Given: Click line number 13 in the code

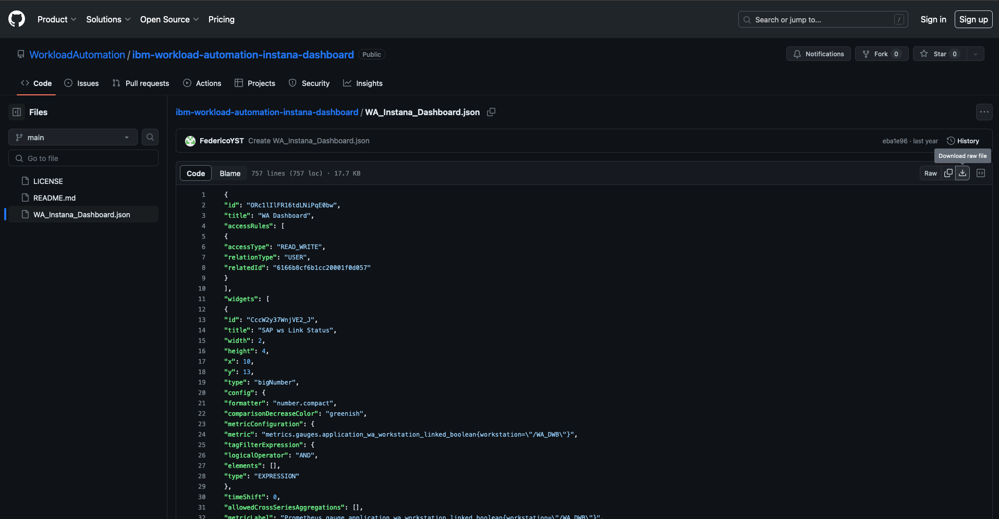Looking at the screenshot, I should pos(202,319).
